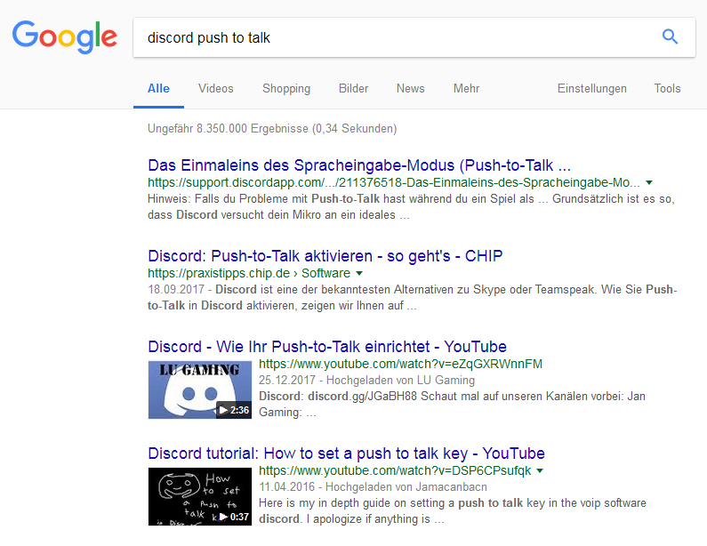The height and width of the screenshot is (546, 707).
Task: Expand dropdown arrow next to DSP6CPsufqk URL
Action: tap(540, 470)
